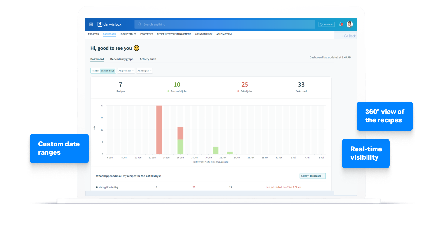Open the Activity audit tab

click(x=148, y=59)
